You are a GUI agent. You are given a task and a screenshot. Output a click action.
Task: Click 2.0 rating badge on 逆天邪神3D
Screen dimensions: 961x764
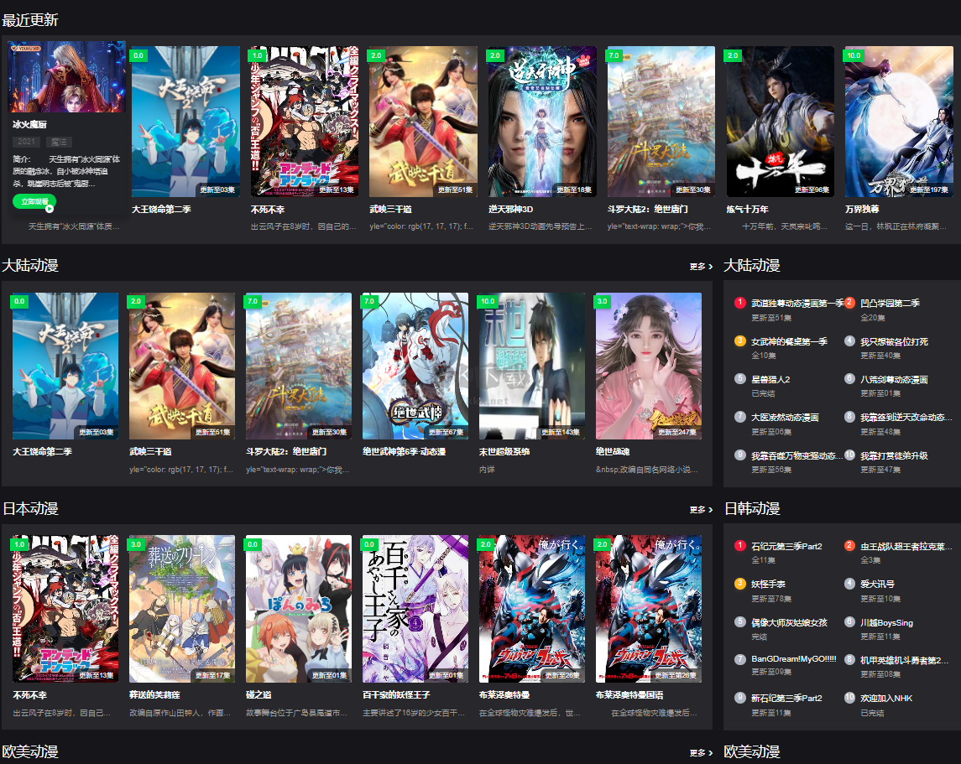[x=495, y=55]
